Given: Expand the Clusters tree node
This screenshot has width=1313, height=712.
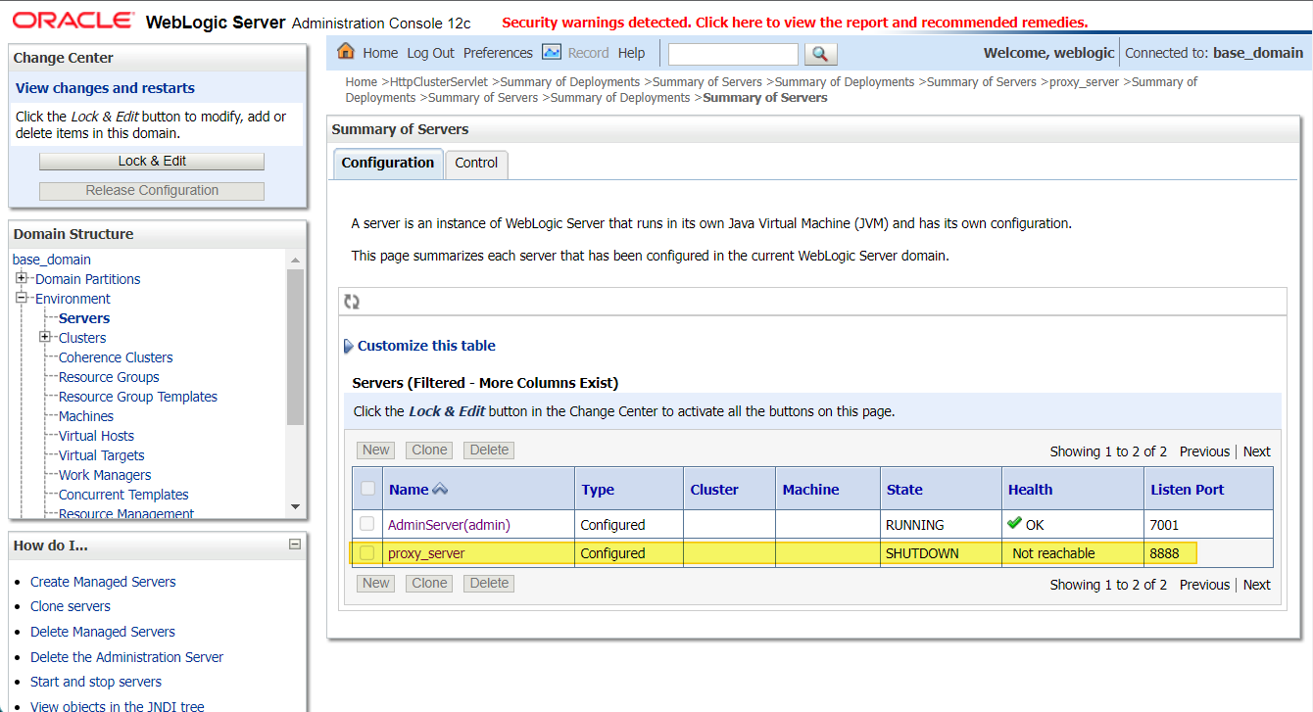Looking at the screenshot, I should click(43, 337).
